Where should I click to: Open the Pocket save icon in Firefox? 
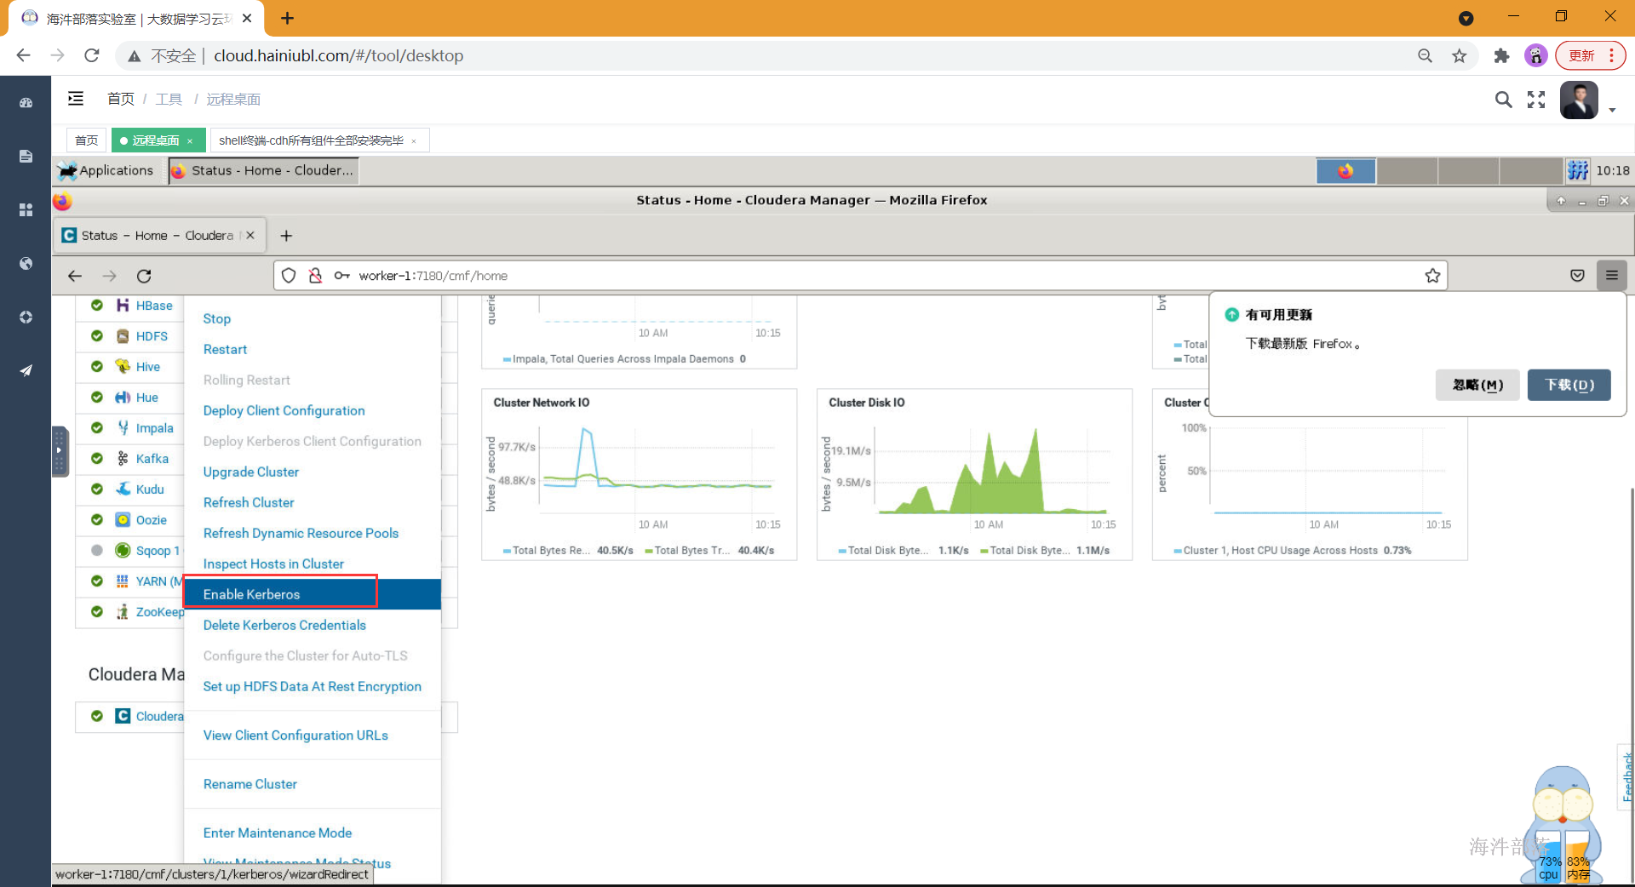coord(1577,276)
